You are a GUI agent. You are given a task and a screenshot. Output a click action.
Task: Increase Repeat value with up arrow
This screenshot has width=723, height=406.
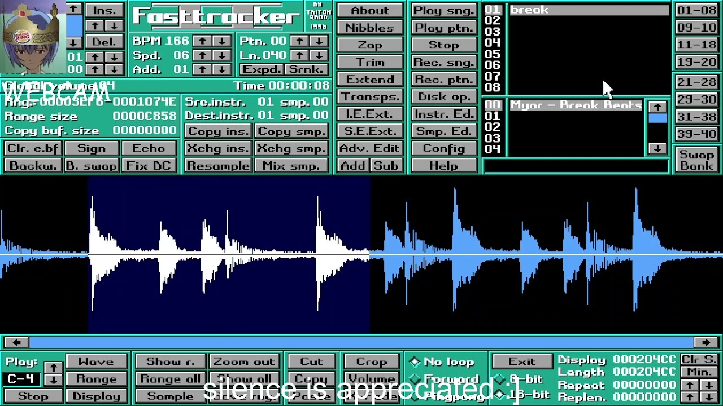(x=690, y=385)
